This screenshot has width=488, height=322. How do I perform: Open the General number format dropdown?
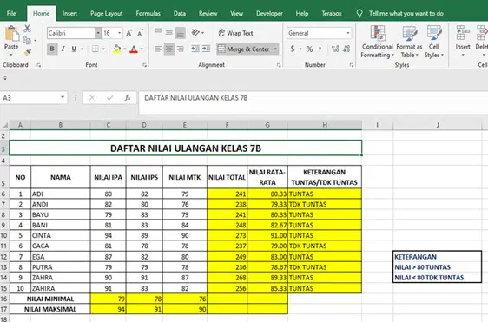348,33
